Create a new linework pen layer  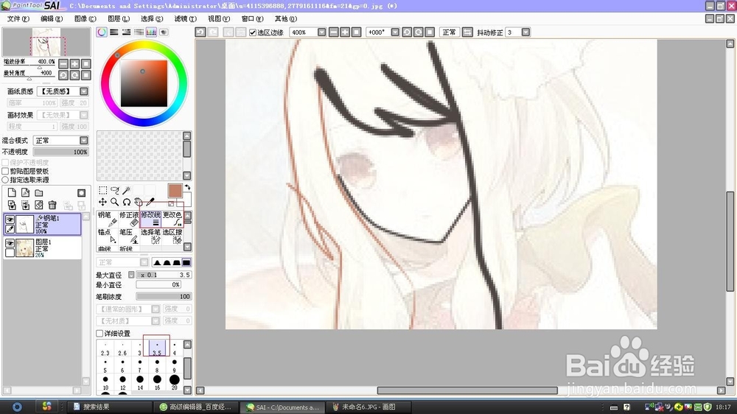coord(25,193)
